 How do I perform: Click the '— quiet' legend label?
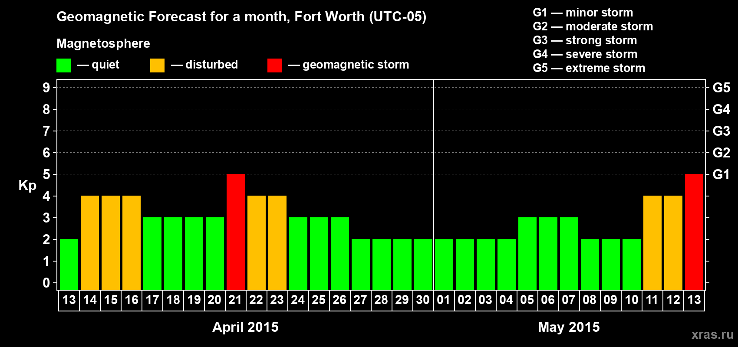click(x=98, y=65)
